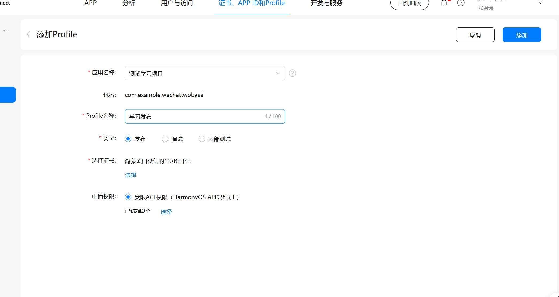Select the 发布 type radio button
This screenshot has width=559, height=297.
[x=128, y=139]
